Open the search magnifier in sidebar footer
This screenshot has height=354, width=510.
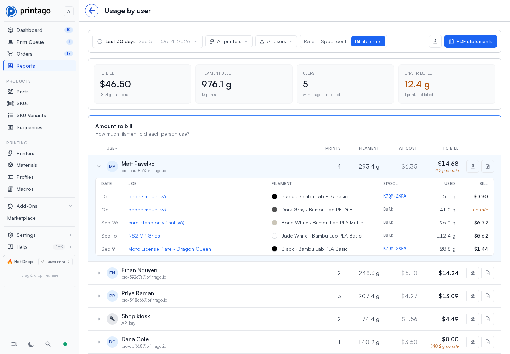(48, 344)
